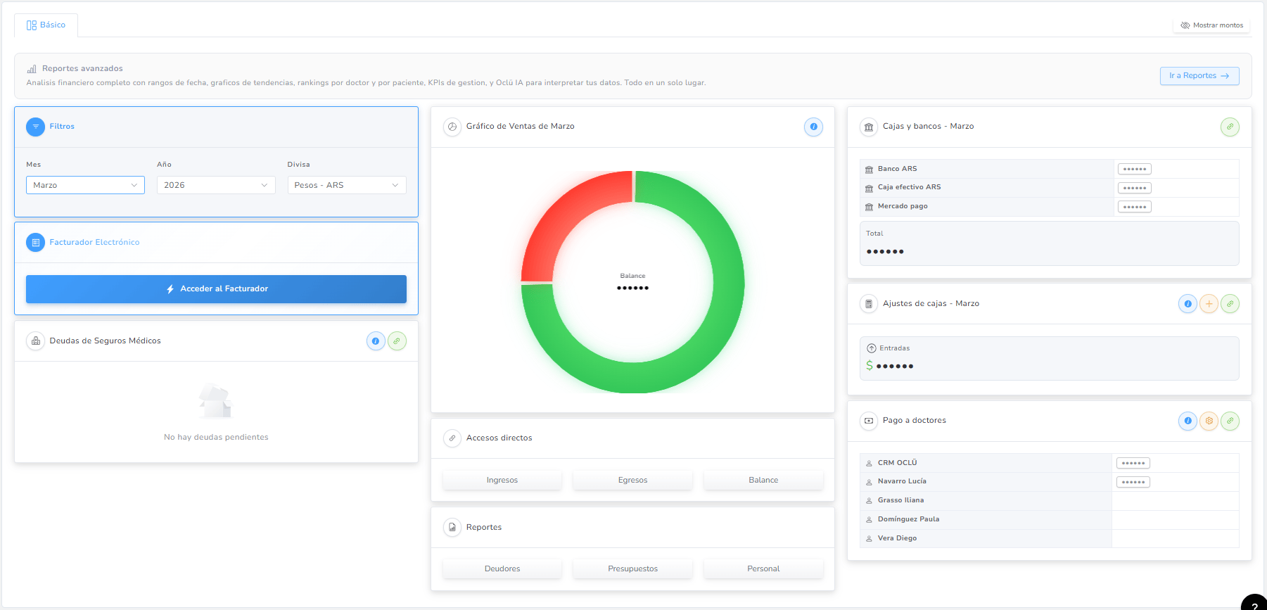Click the money icon beside Pago a doctores
Image resolution: width=1267 pixels, height=610 pixels.
869,421
